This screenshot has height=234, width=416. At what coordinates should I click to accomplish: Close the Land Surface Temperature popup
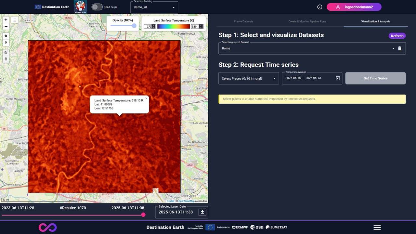coord(146,98)
